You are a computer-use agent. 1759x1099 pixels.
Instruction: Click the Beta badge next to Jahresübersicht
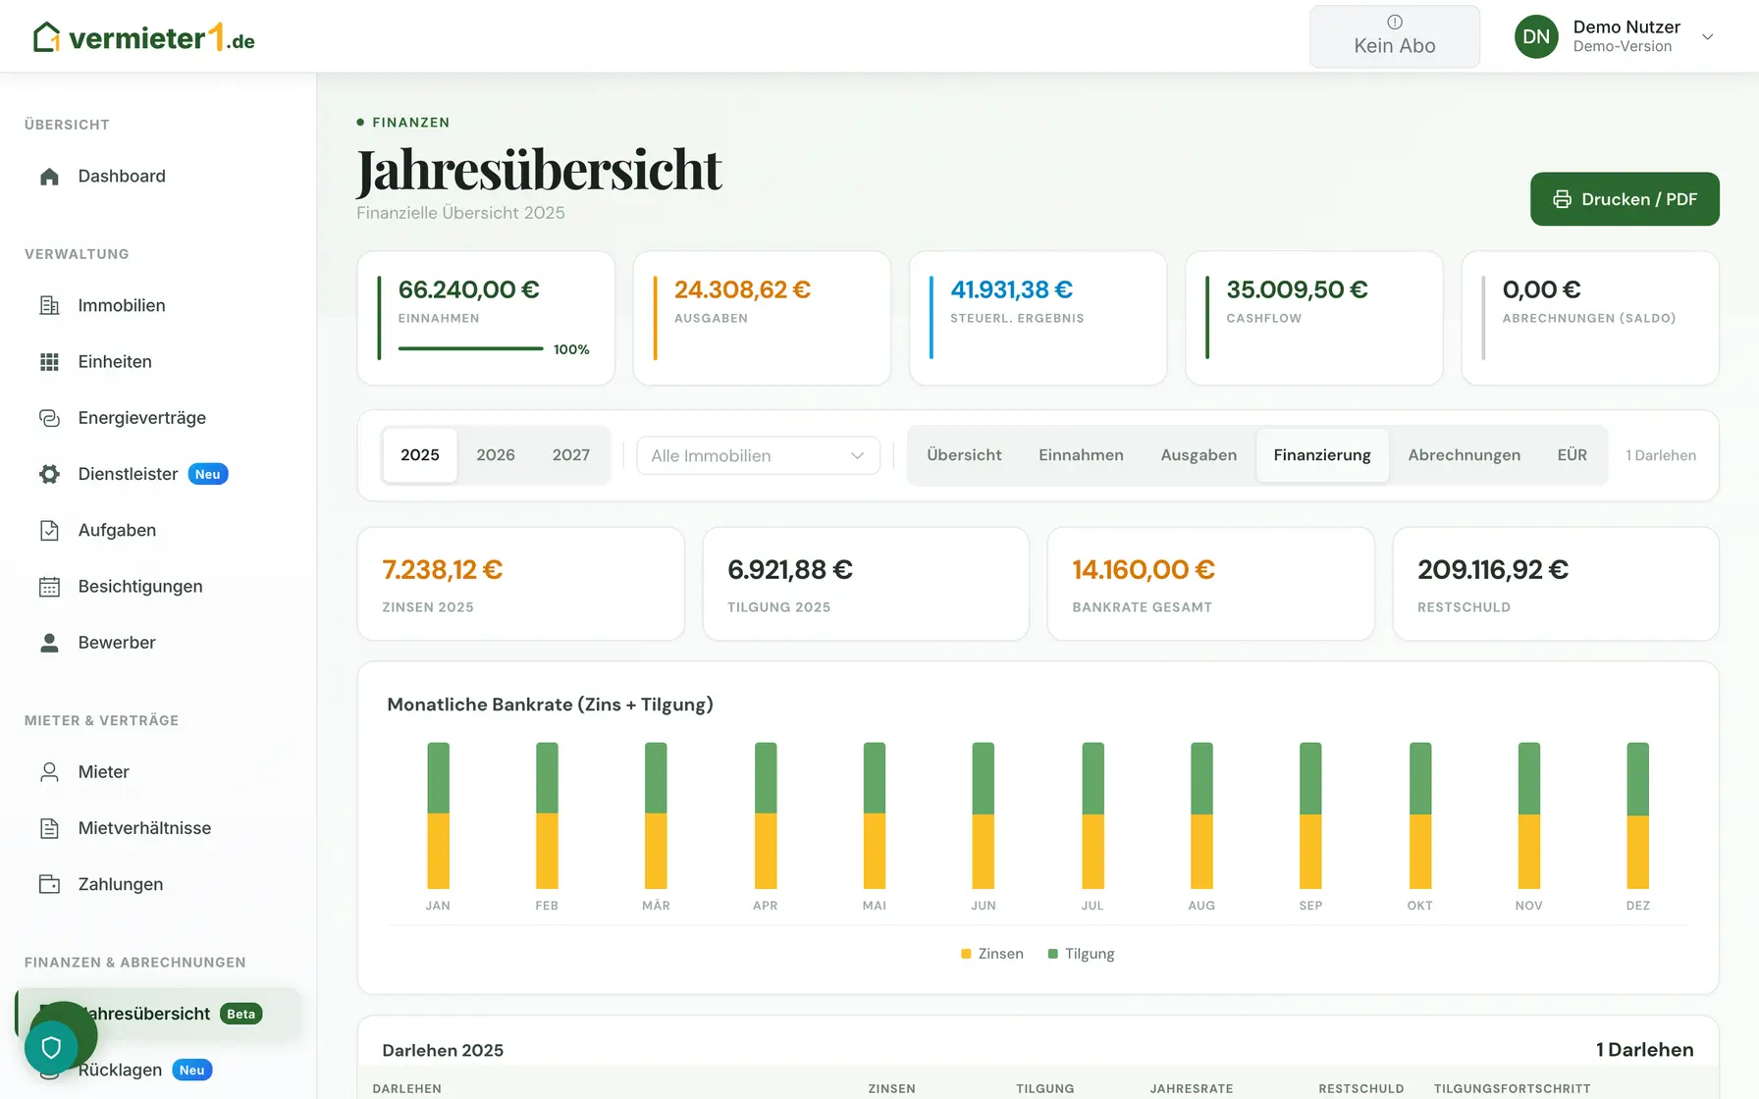240,1015
